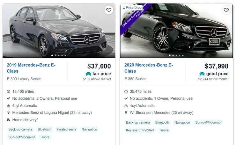
Task: Click the Price Drop arrow badge
Action: click(x=132, y=7)
